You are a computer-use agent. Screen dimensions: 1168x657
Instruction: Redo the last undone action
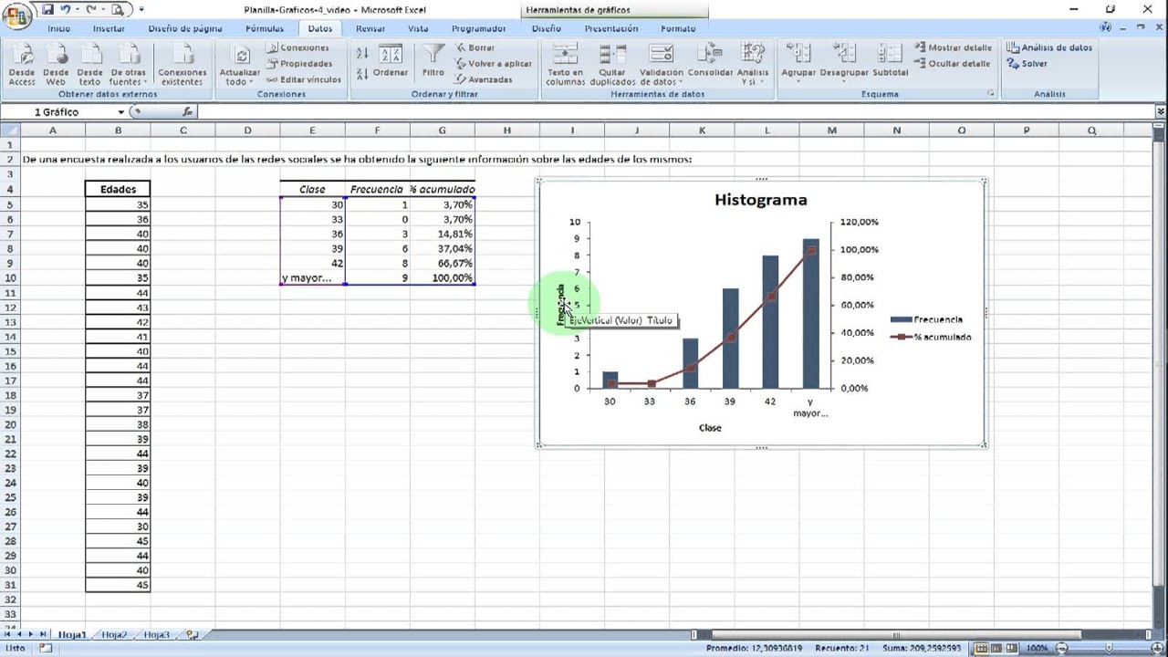point(91,10)
